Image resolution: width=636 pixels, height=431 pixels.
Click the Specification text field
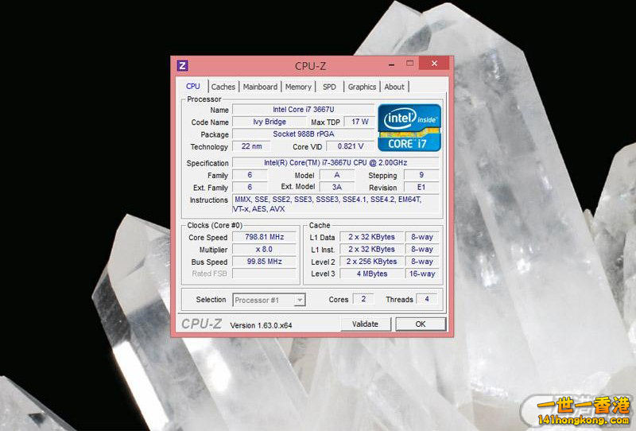pos(335,162)
